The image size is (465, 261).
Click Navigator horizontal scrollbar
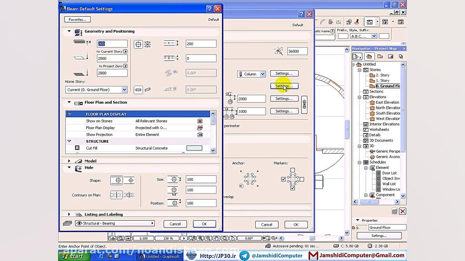tap(376, 202)
